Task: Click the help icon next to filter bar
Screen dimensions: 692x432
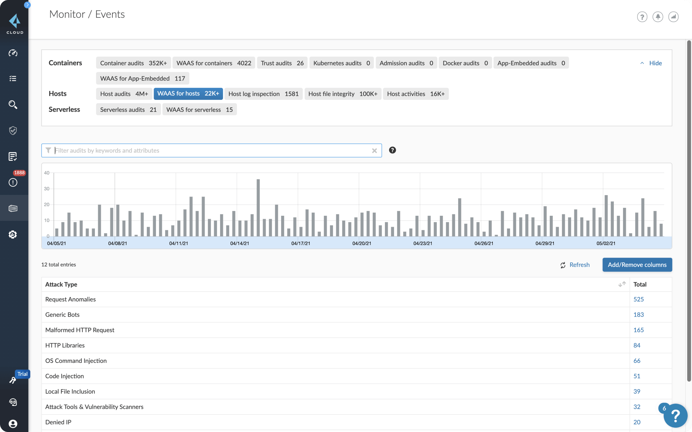Action: pos(393,150)
